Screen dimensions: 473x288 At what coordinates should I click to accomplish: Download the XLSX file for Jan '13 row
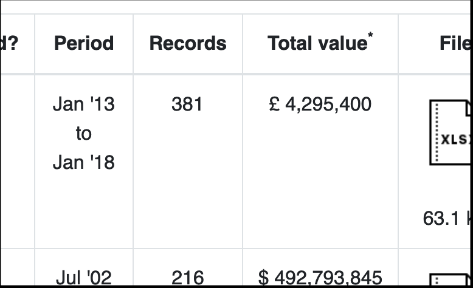point(450,132)
